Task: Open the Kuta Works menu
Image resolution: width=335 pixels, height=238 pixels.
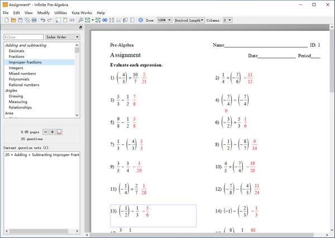Action: point(82,13)
